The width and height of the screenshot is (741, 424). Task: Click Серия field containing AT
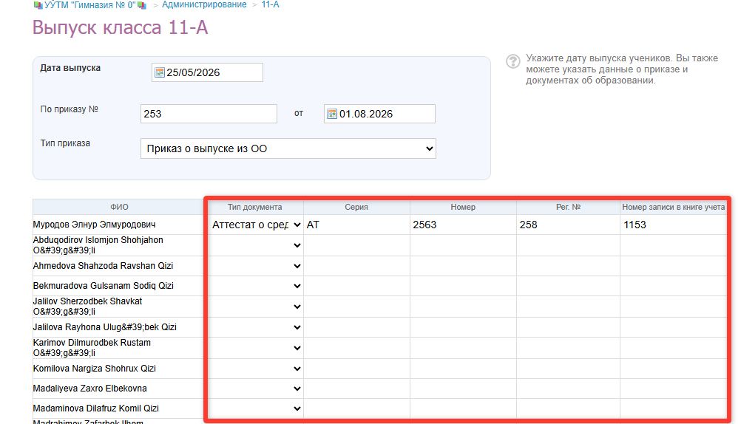click(x=356, y=225)
